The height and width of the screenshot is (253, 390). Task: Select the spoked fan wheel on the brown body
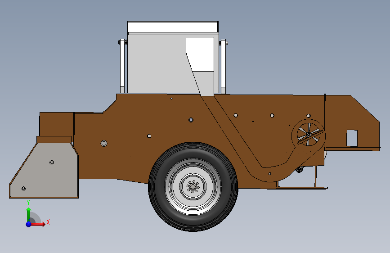coord(309,135)
